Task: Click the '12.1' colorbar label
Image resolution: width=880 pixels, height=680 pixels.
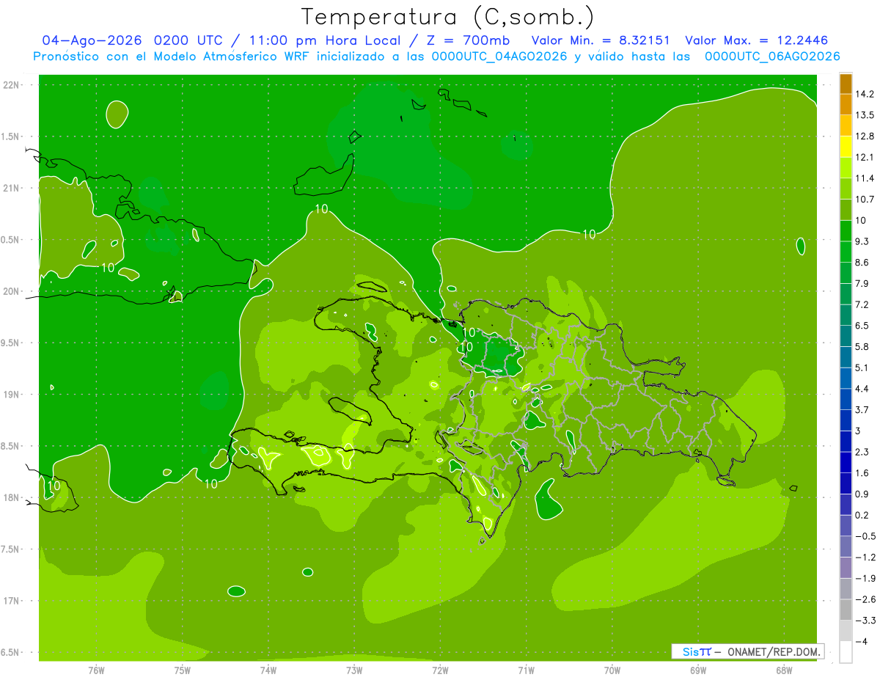Action: point(865,157)
